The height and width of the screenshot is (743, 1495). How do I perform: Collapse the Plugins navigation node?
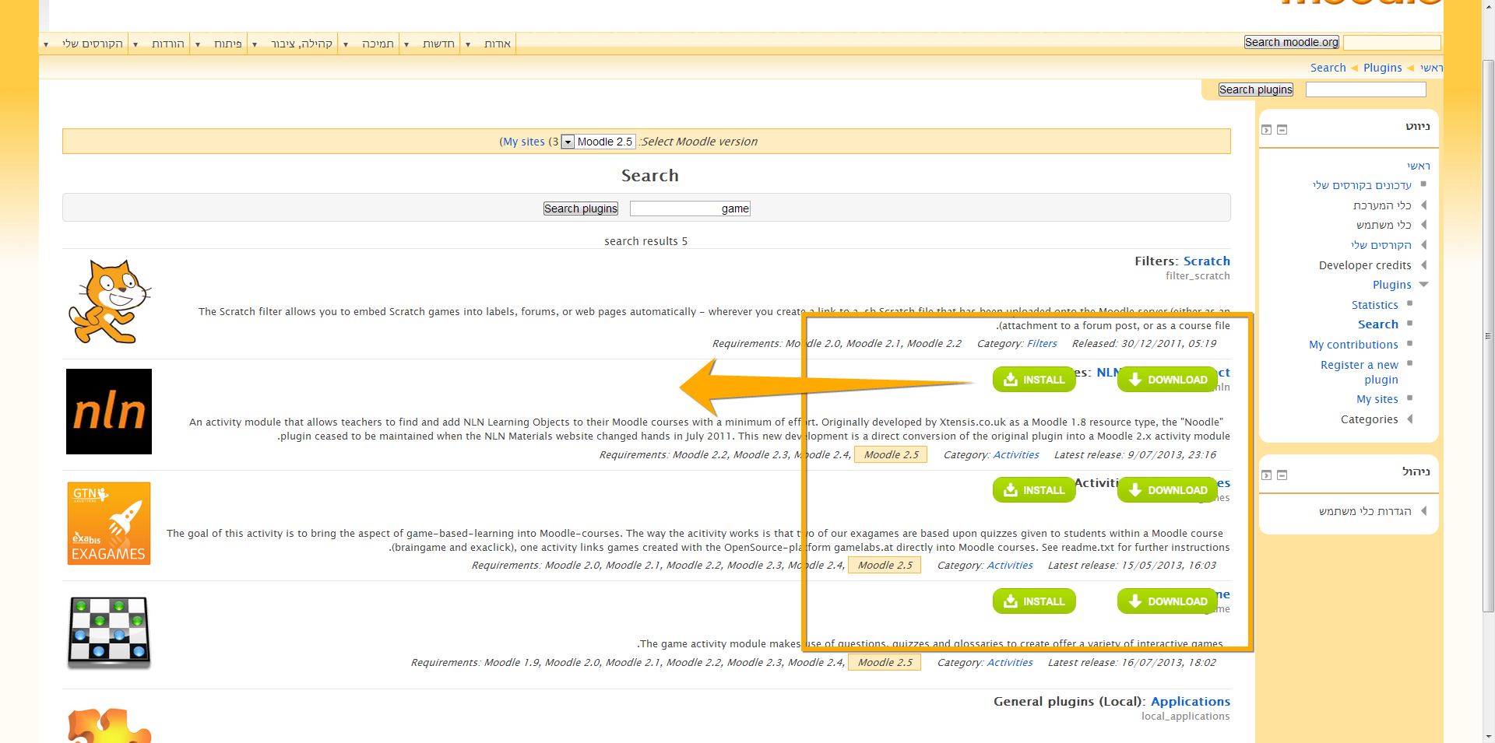1424,284
